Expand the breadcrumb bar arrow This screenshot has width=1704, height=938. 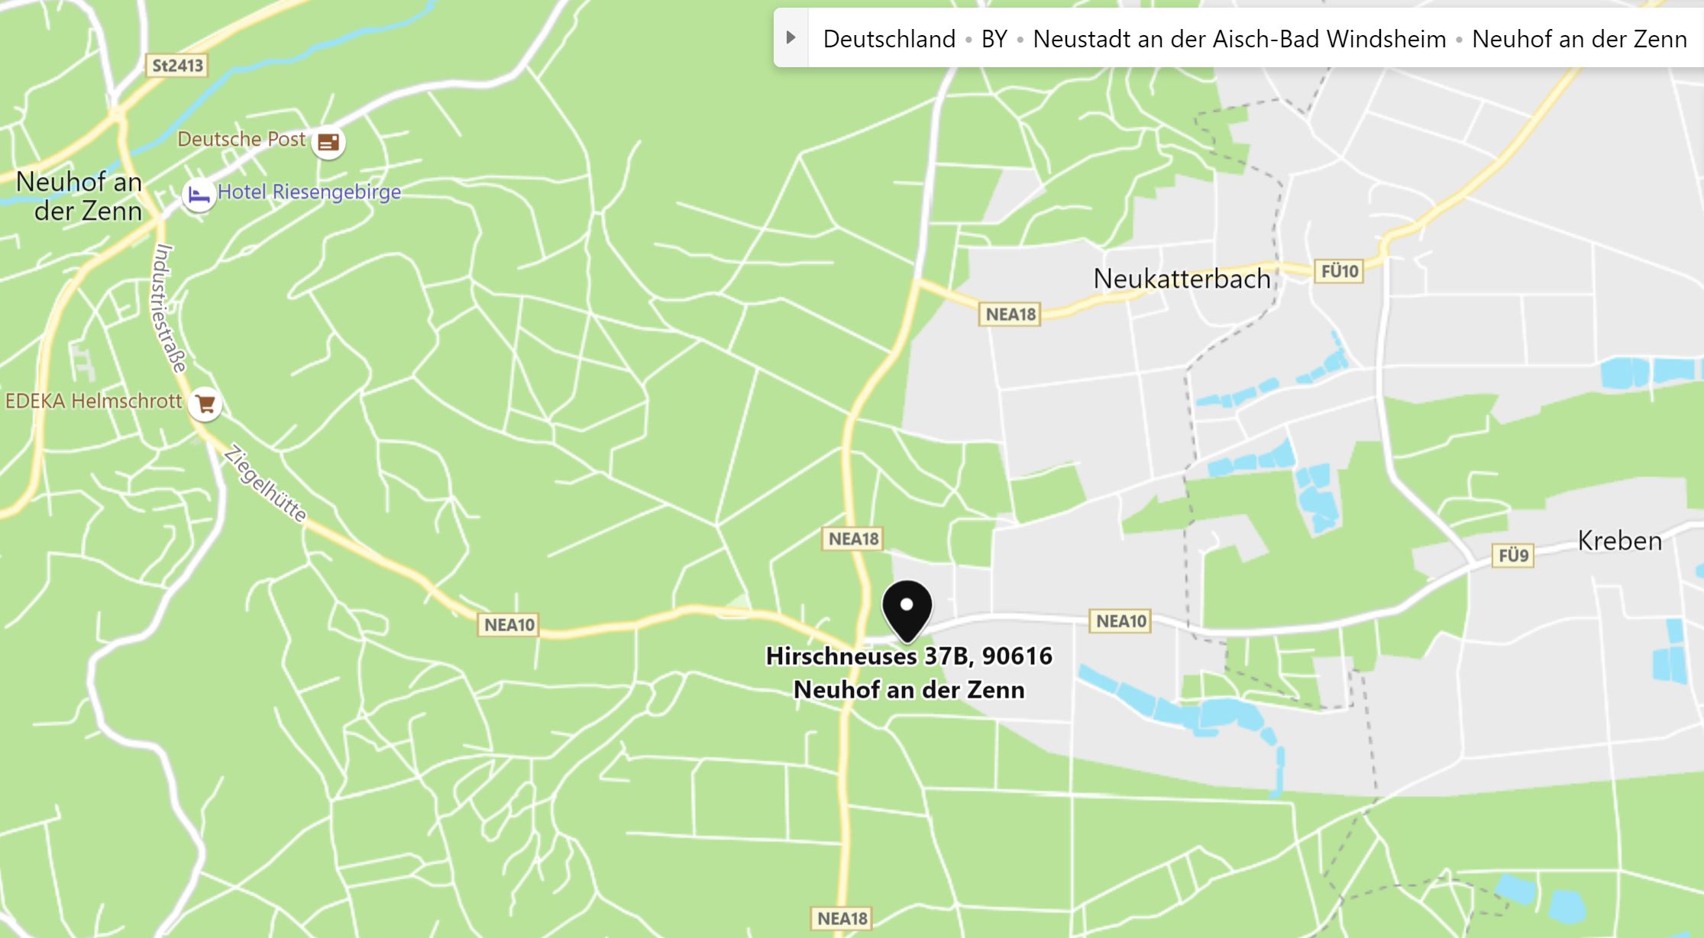791,37
